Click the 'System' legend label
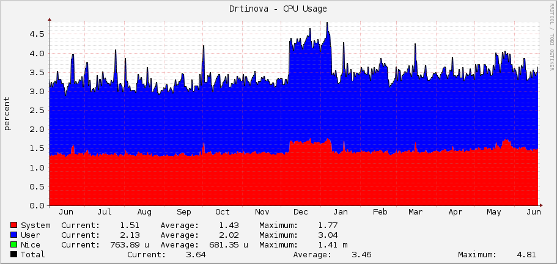The image size is (557, 264). (x=35, y=226)
